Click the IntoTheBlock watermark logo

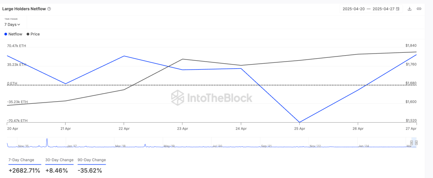(211, 98)
